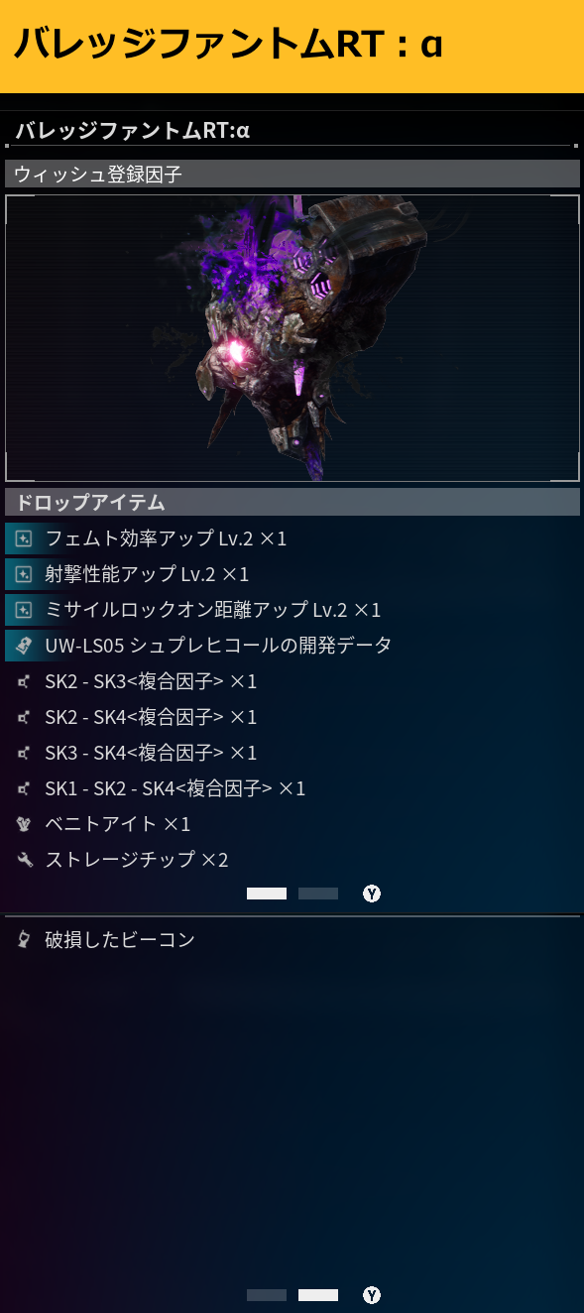Click the ミサイルロックオン距離アップ skill icon
The width and height of the screenshot is (584, 1313).
pos(24,610)
